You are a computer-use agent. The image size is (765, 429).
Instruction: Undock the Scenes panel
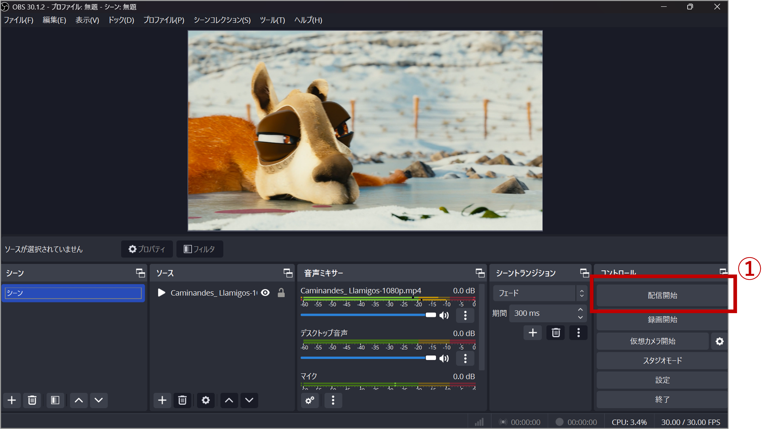click(x=140, y=273)
